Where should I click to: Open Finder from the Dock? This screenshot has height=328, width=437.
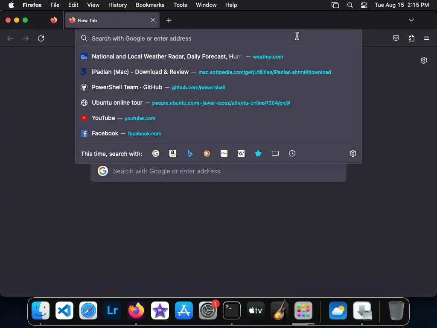[41, 310]
